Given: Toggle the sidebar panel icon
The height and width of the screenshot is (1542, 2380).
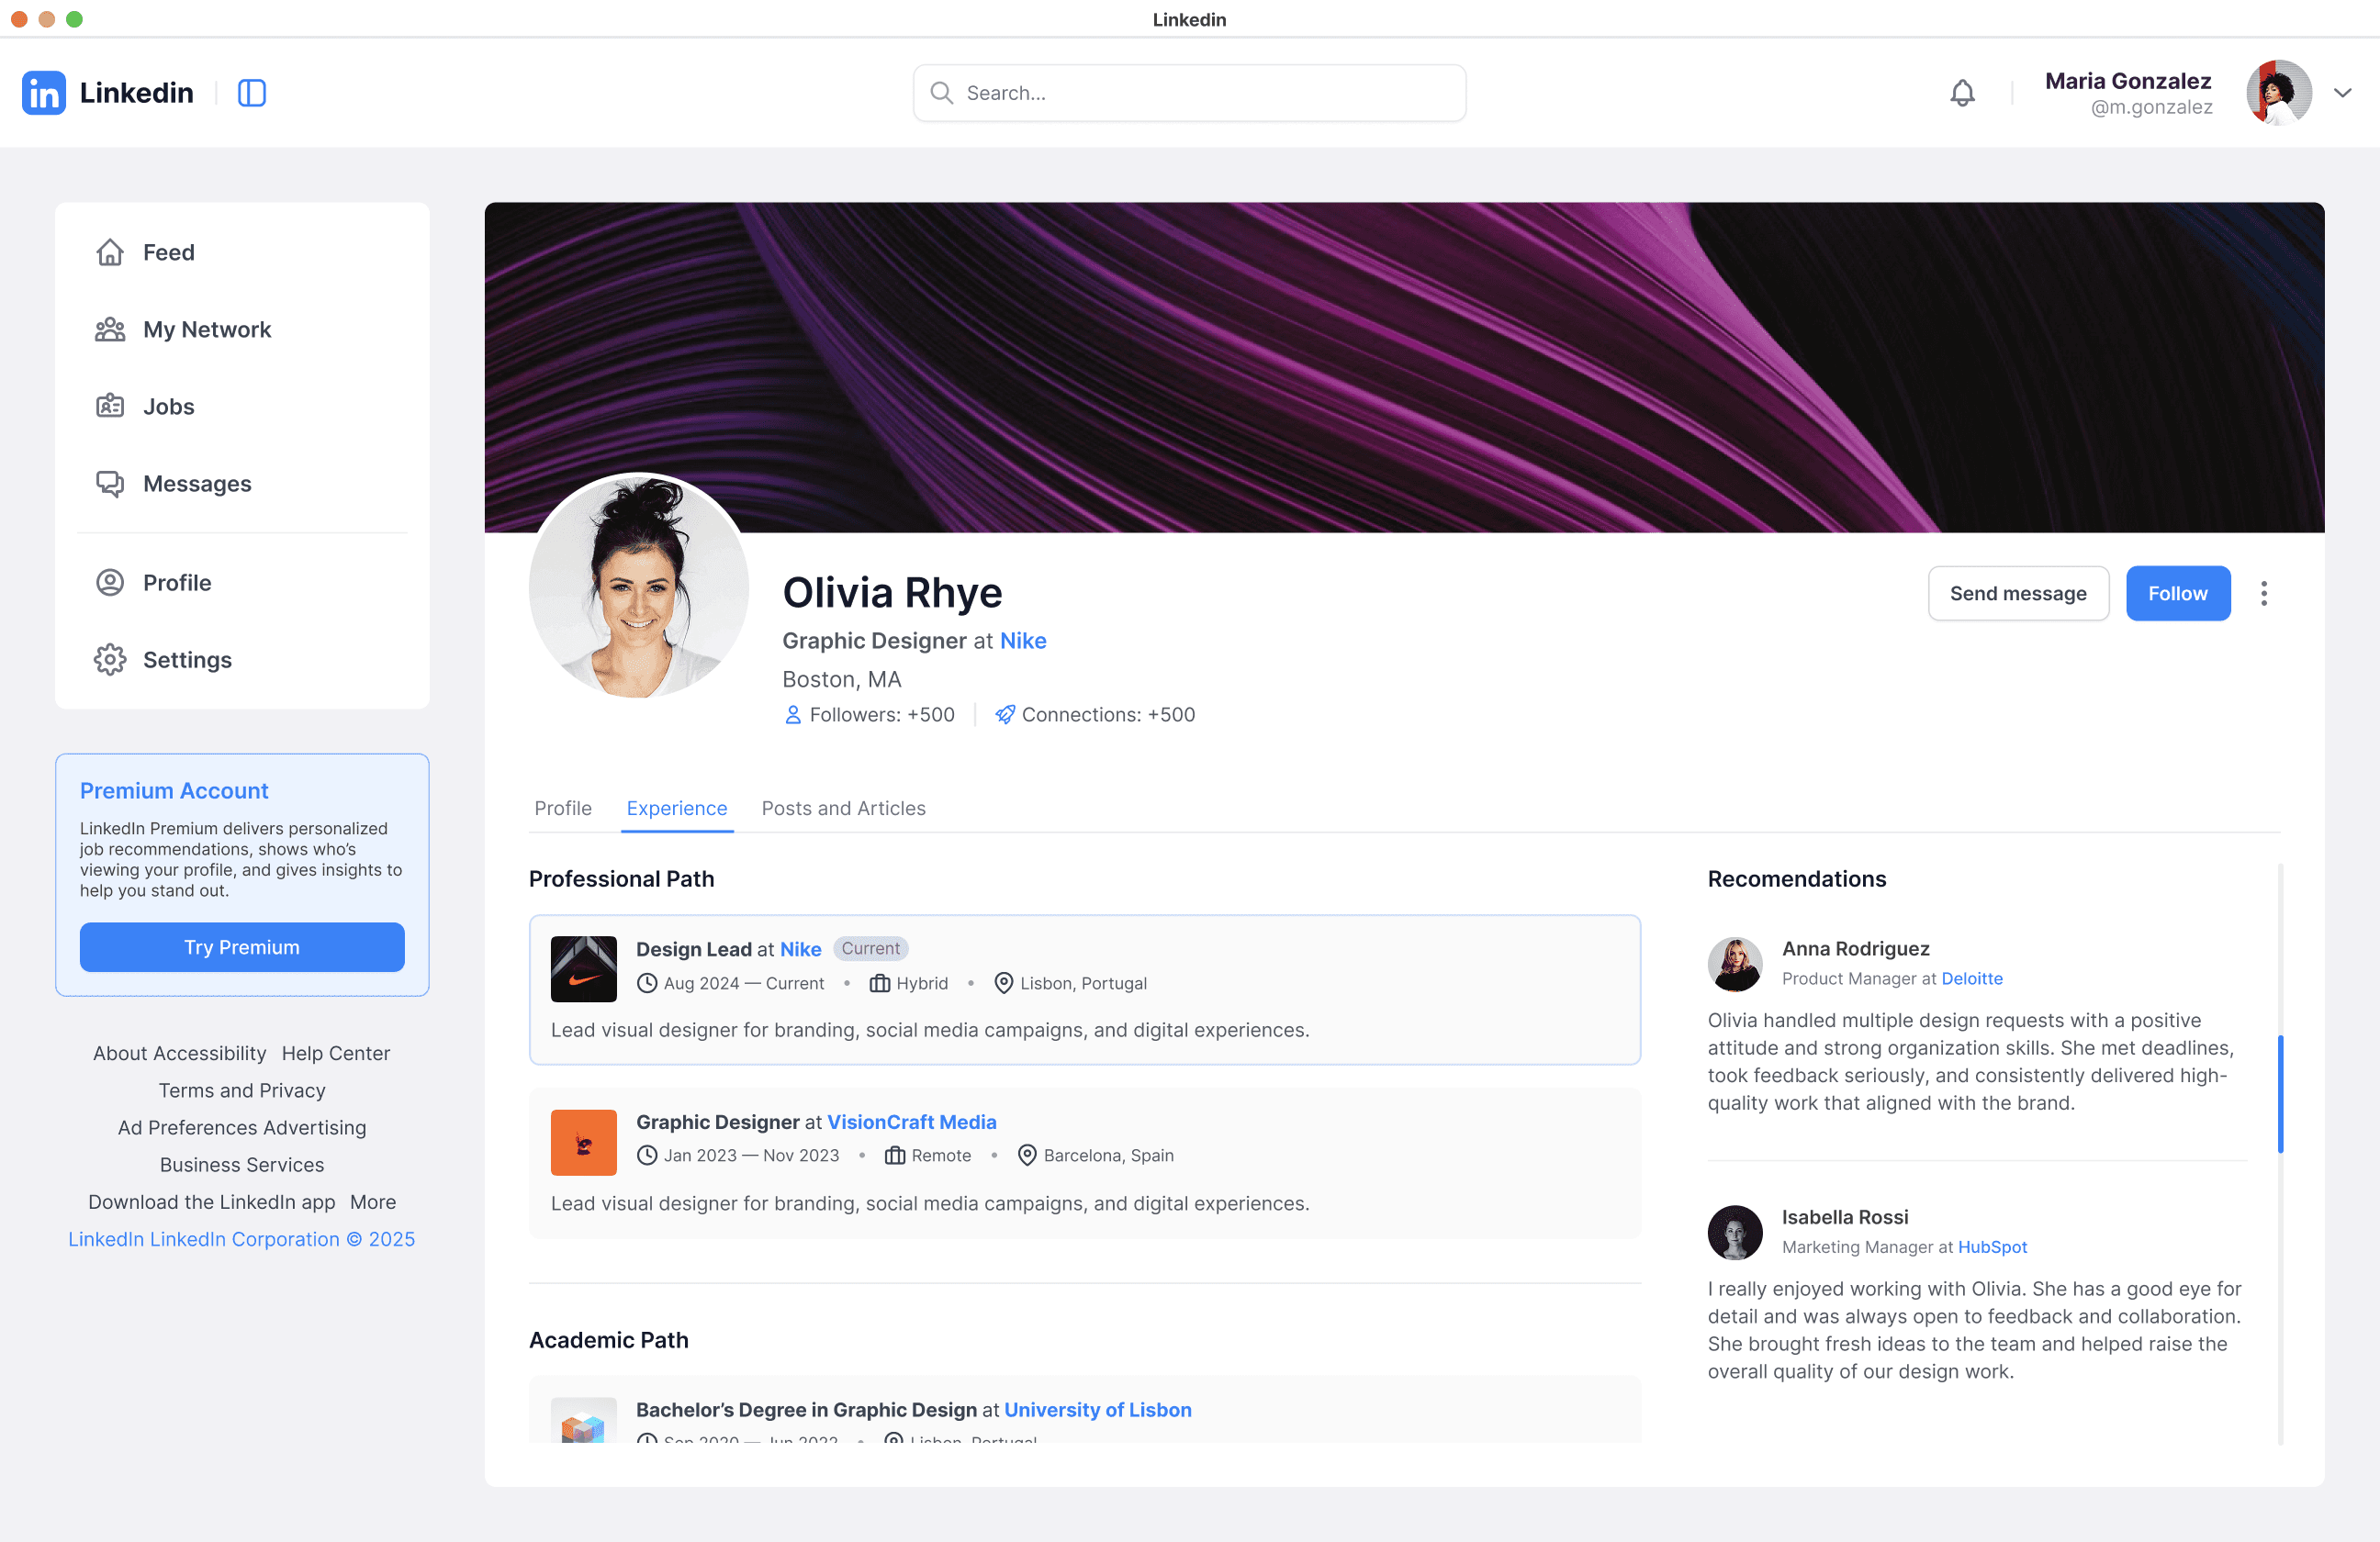Looking at the screenshot, I should [x=251, y=93].
